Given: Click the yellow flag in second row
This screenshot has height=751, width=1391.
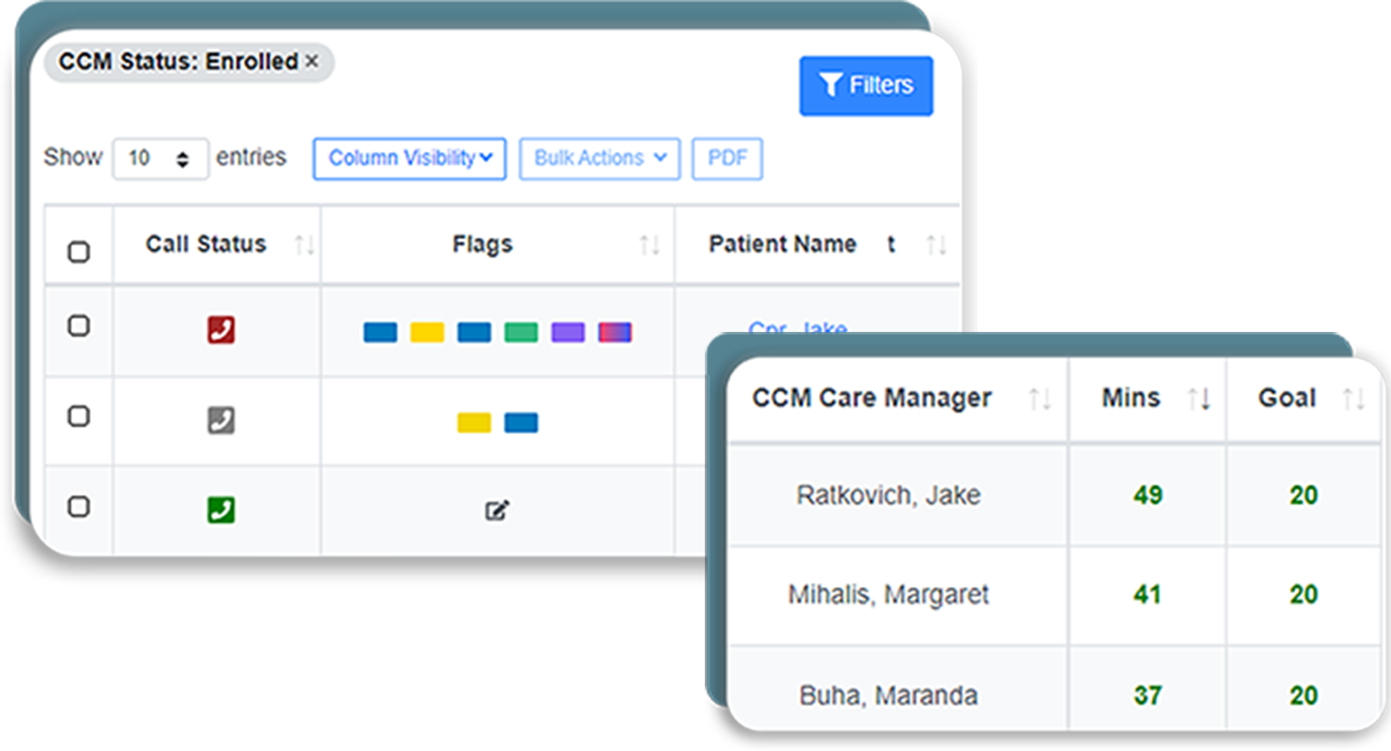Looking at the screenshot, I should [474, 423].
